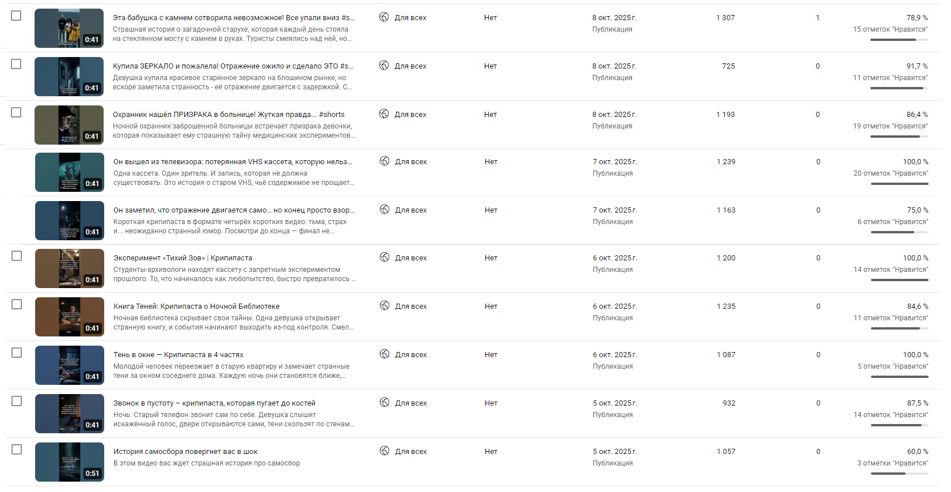The image size is (951, 492).
Task: Click globe icon for hospital ghost guard video
Action: point(384,114)
